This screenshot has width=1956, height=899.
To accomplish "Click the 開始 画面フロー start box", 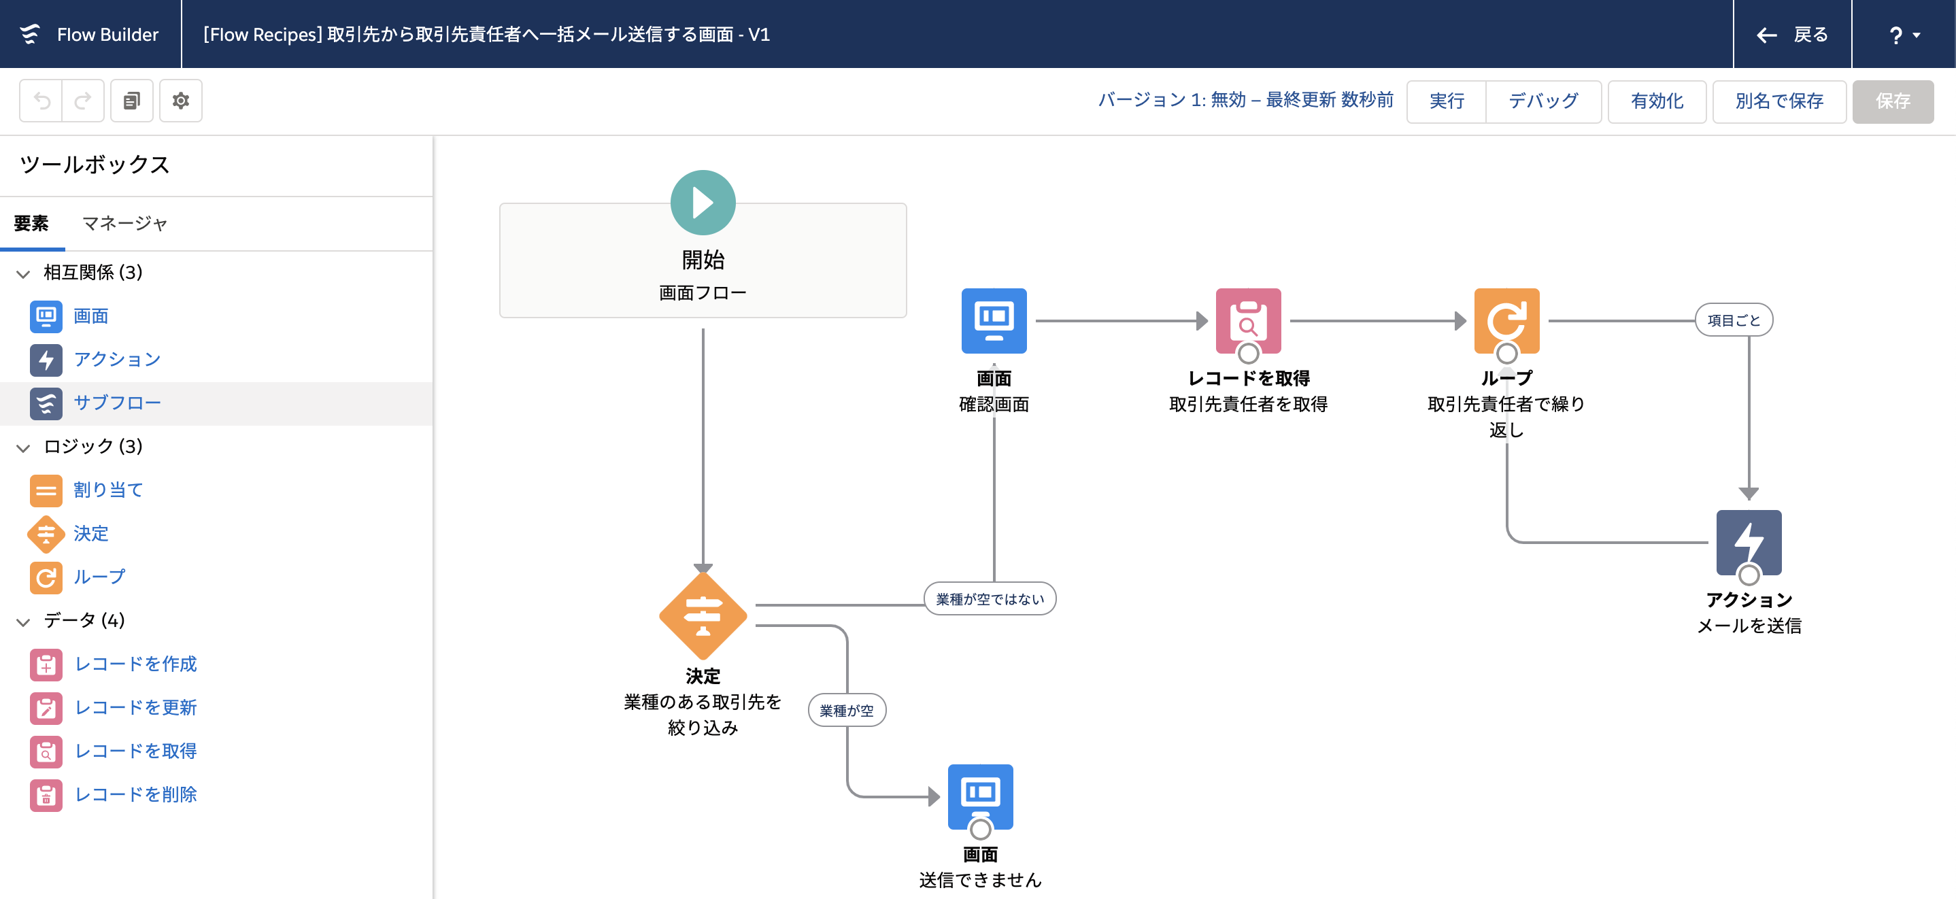I will pyautogui.click(x=703, y=260).
